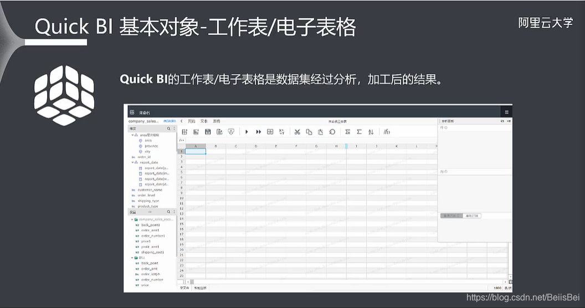Image resolution: width=585 pixels, height=308 pixels.
Task: Select the order_level dimension field
Action: click(x=146, y=196)
